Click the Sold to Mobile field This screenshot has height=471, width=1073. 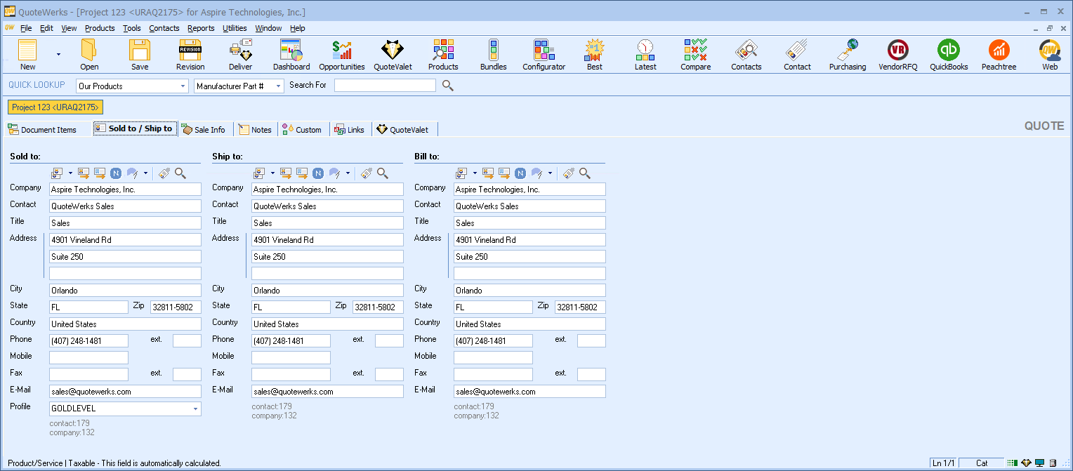pyautogui.click(x=88, y=358)
